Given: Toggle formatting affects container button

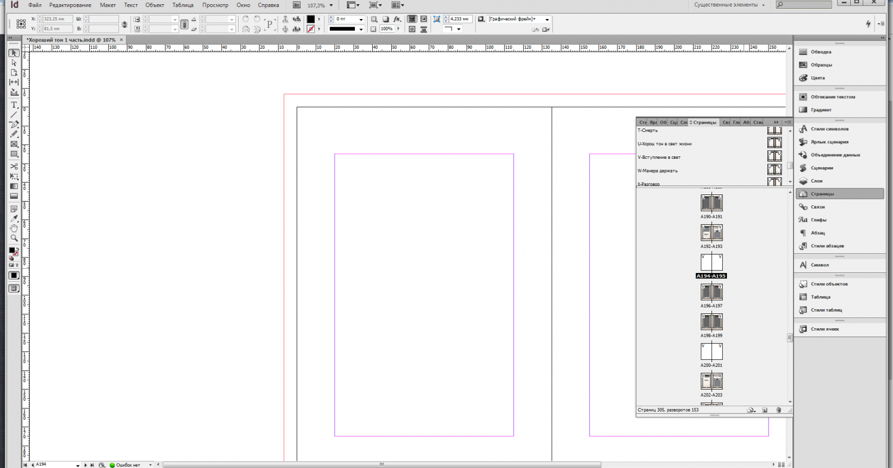Looking at the screenshot, I should 11,265.
